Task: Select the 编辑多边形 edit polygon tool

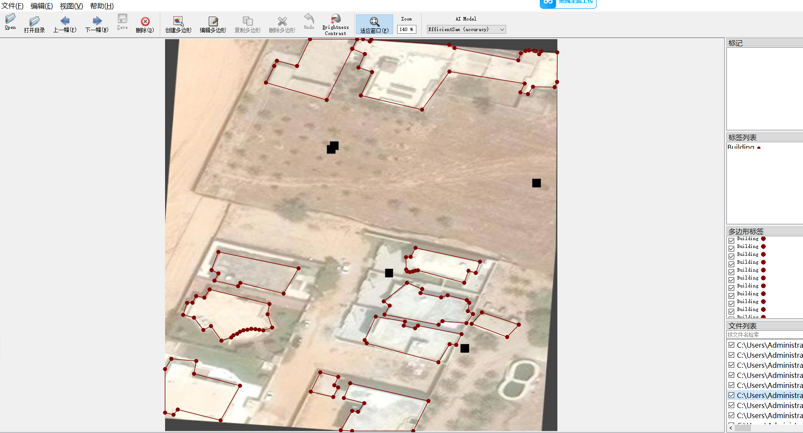Action: point(213,24)
